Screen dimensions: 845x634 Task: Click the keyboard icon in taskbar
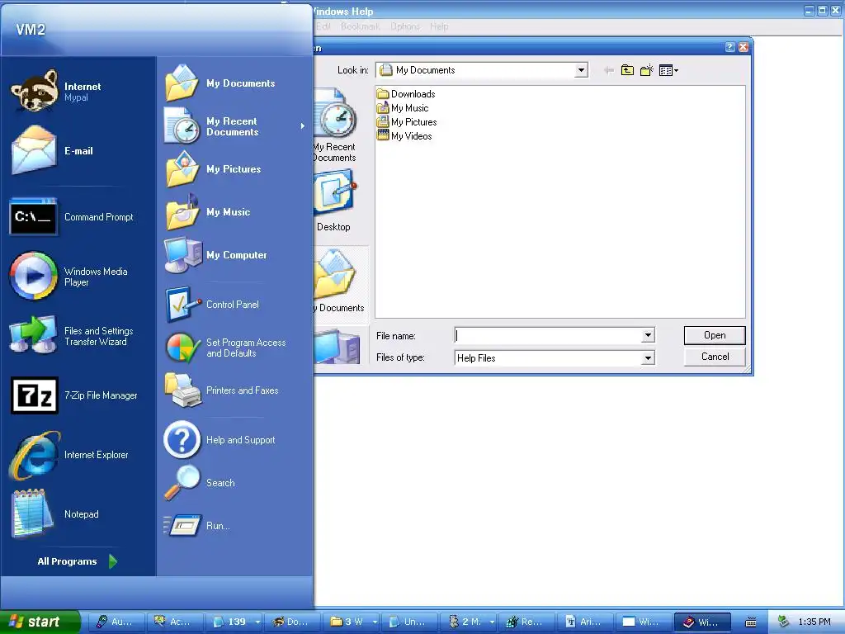coord(751,622)
